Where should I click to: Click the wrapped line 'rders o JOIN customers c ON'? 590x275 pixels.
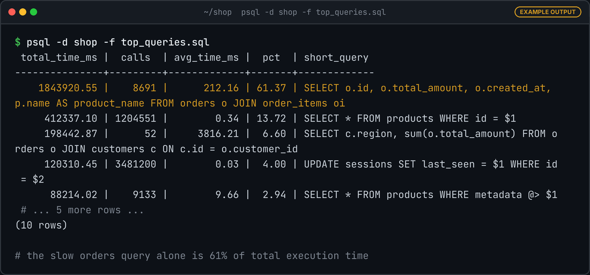coord(94,149)
